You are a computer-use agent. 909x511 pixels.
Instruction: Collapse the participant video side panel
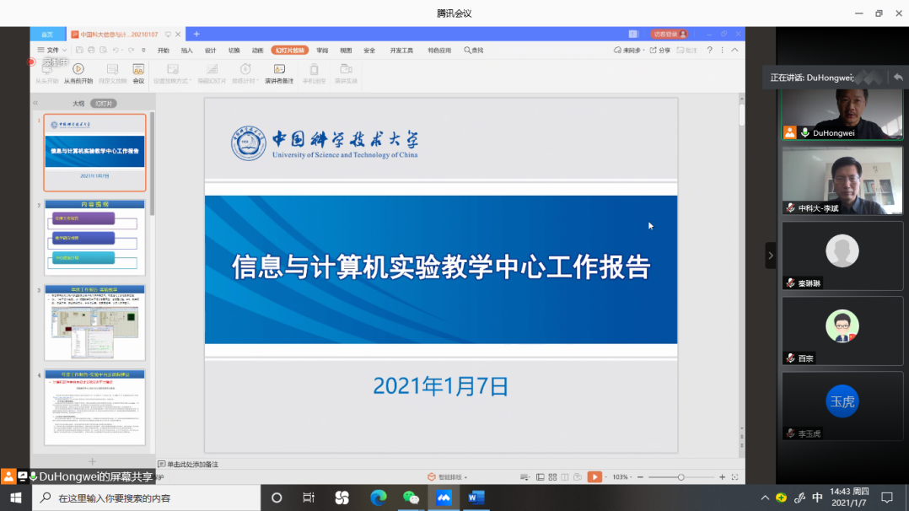[x=770, y=255]
